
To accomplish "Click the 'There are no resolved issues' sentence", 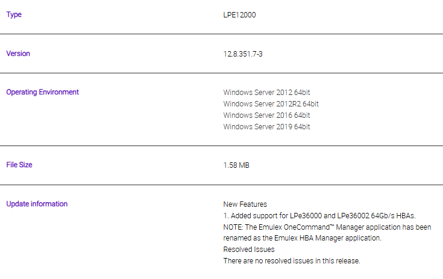I will [291, 261].
